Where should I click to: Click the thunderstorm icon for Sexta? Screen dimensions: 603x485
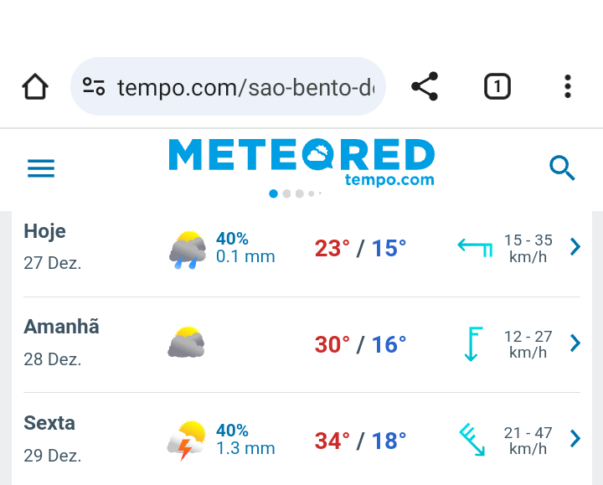[x=187, y=440]
